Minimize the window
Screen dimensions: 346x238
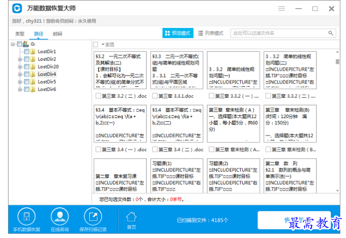pos(299,8)
